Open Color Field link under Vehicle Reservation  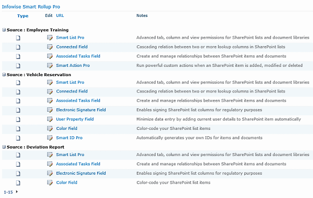coord(67,128)
